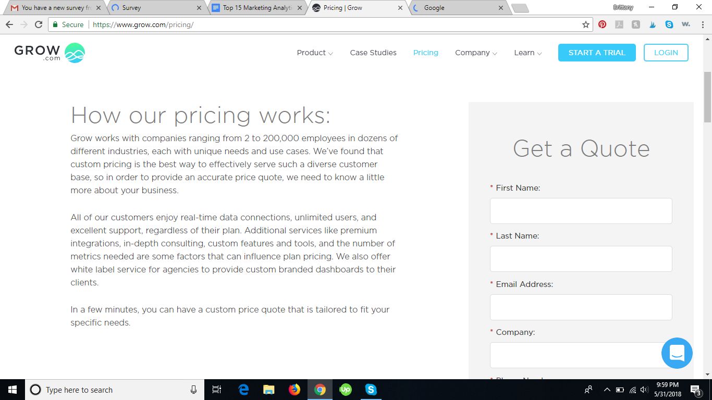The height and width of the screenshot is (400, 712).
Task: Click the battery icon in system tray
Action: click(620, 390)
